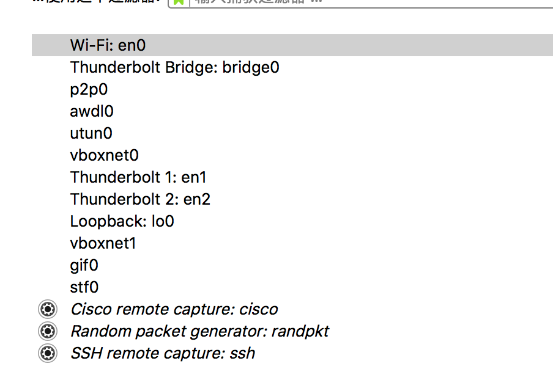Open settings gear for Random packet generator
Viewport: 553px width, 380px height.
click(x=48, y=331)
